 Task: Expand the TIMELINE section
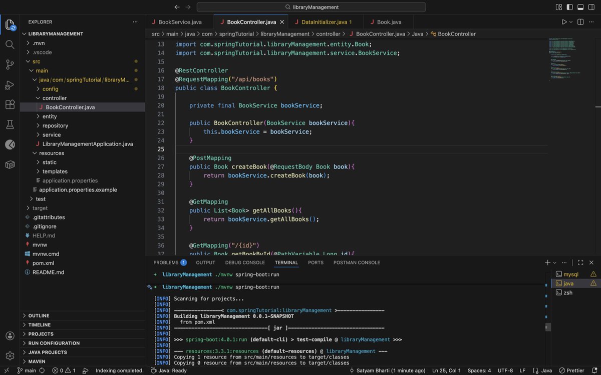click(82, 325)
